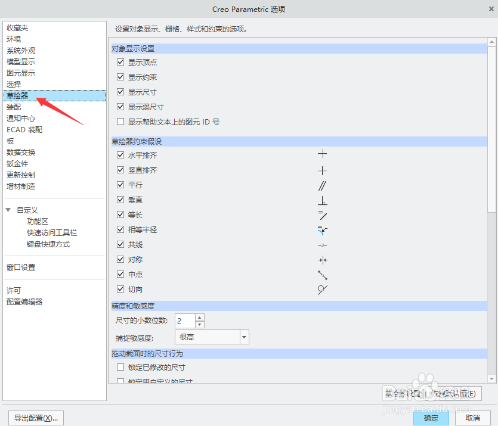The image size is (498, 426).
Task: Open 窗口设置 category
Action: click(21, 268)
